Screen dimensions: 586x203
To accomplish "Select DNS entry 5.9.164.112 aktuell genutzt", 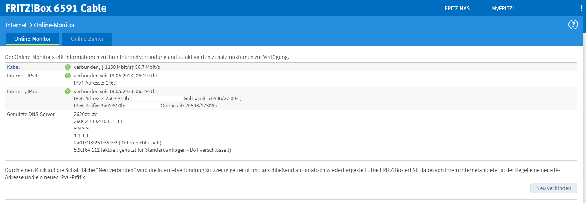I will point(152,150).
